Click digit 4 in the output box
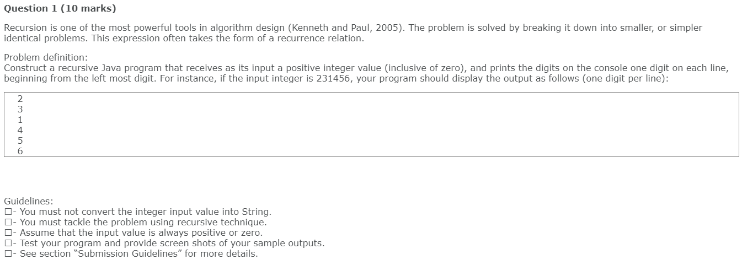The width and height of the screenshot is (742, 265). [20, 130]
